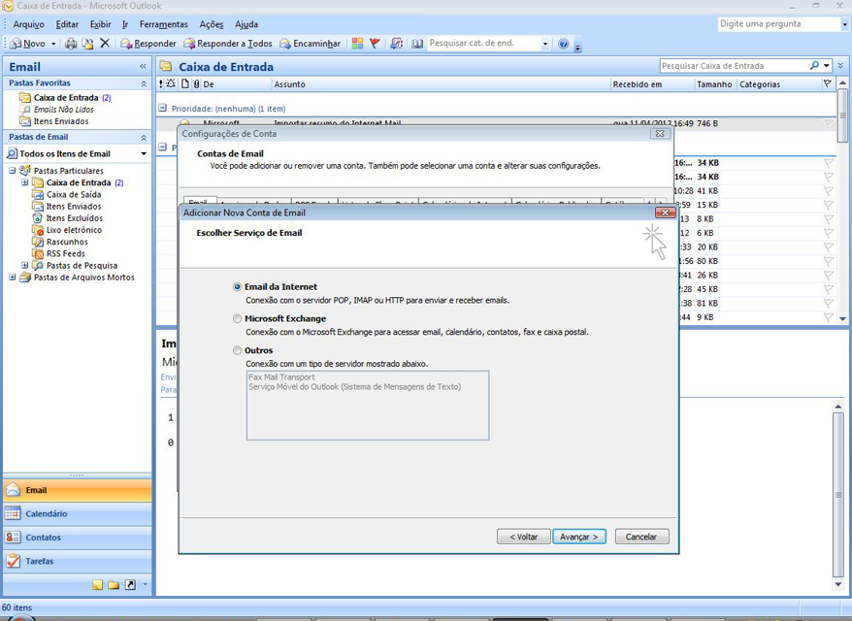Open the Address Book toolbar icon
This screenshot has height=621, width=852.
pos(417,44)
